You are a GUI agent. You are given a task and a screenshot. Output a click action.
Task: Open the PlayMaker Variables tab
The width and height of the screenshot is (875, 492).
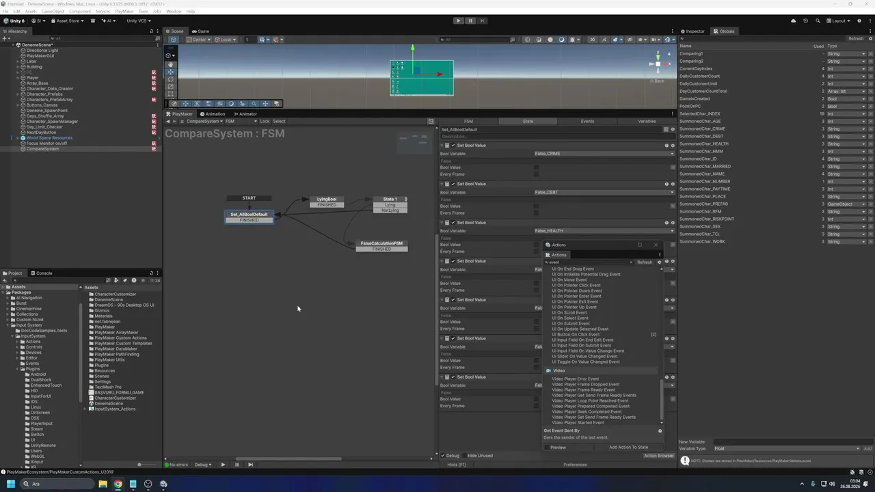647,121
